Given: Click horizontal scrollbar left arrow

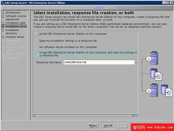Looking at the screenshot, I should [34, 116].
